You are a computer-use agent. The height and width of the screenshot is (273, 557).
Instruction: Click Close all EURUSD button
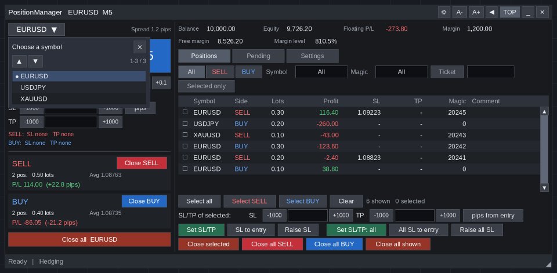coord(89,239)
